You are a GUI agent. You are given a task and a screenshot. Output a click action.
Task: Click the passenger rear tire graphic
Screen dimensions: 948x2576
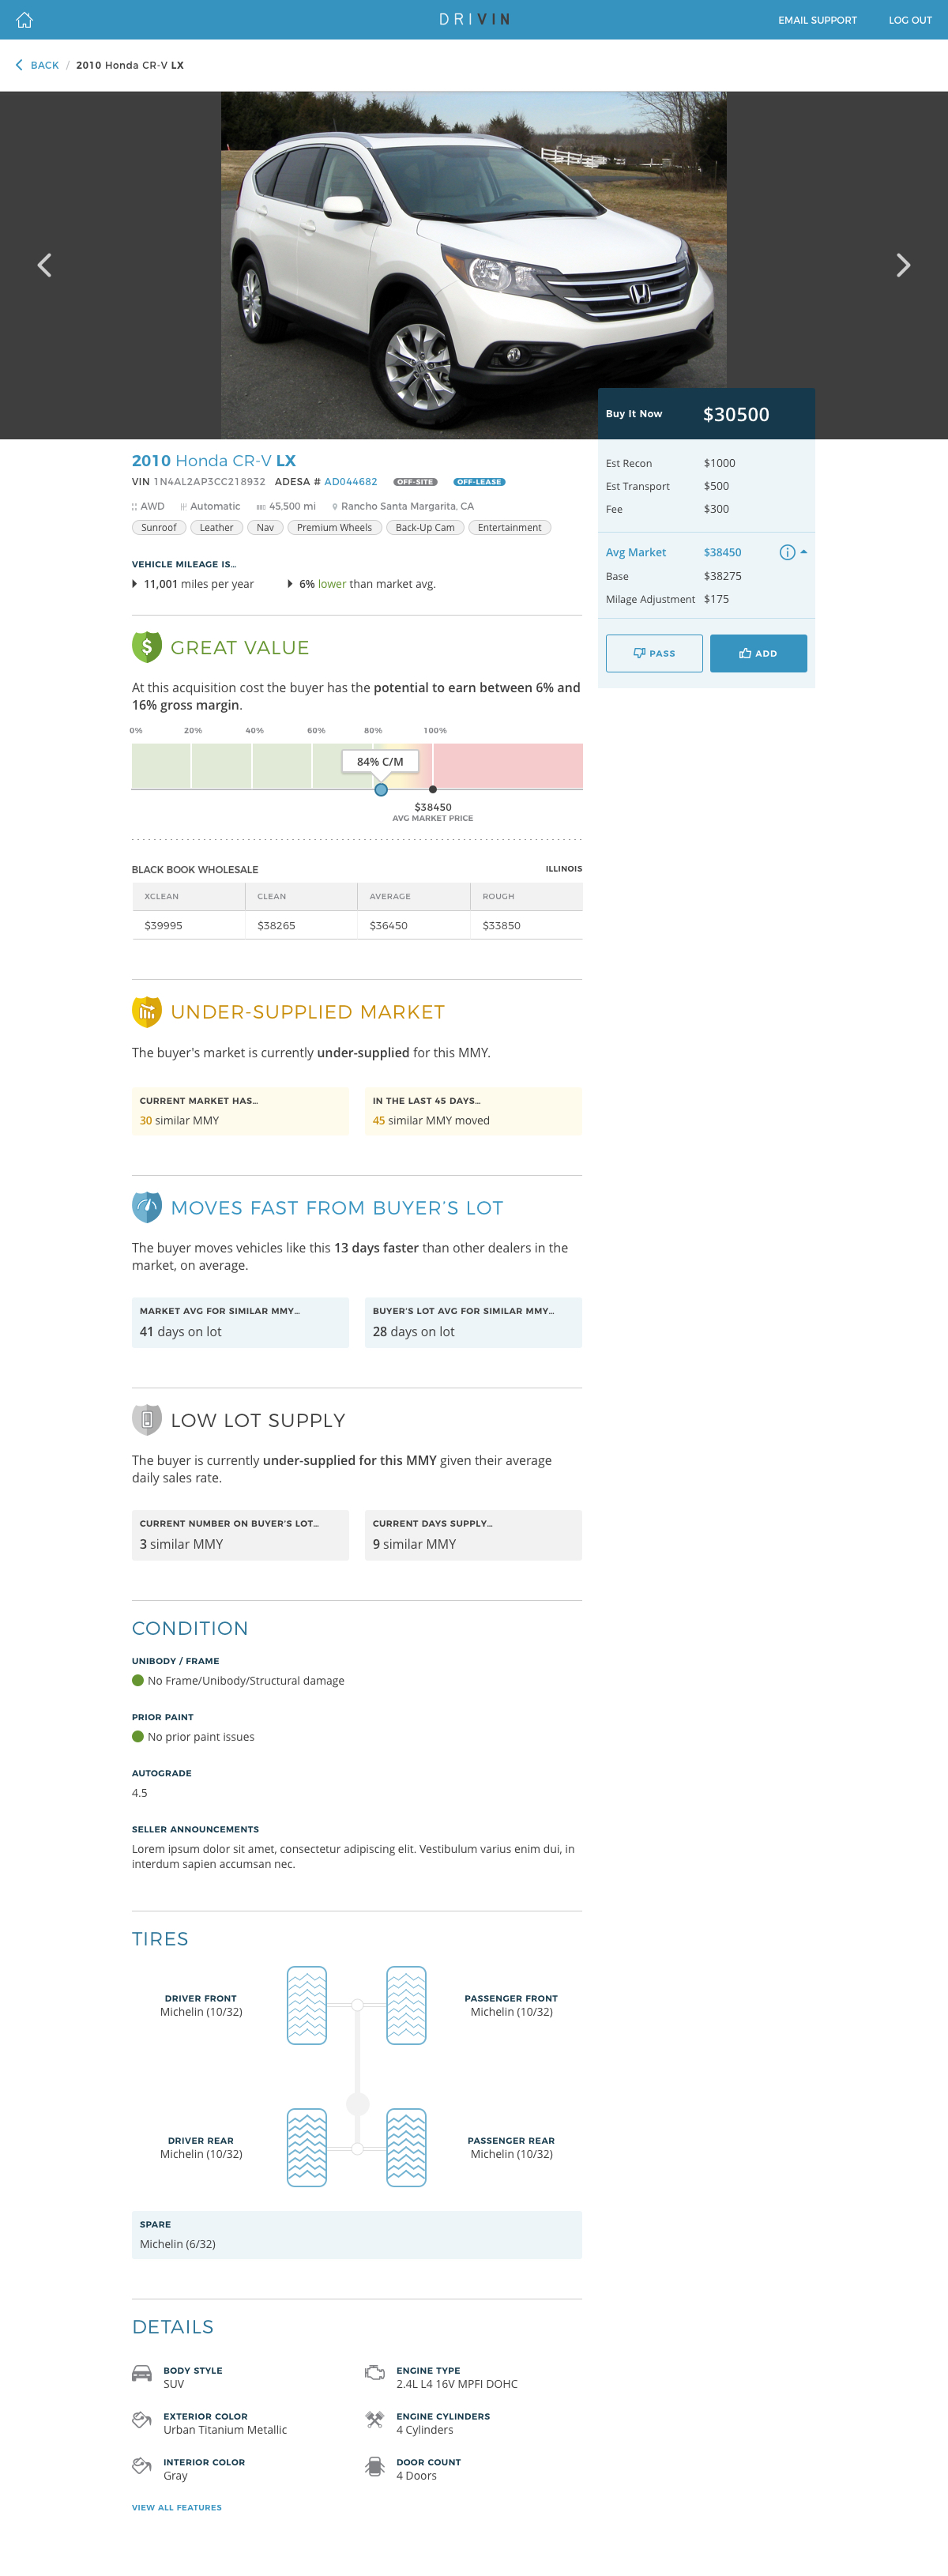[406, 2147]
